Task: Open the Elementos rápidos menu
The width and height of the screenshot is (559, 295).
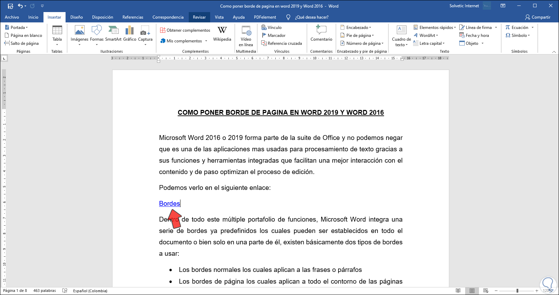Action: [435, 28]
